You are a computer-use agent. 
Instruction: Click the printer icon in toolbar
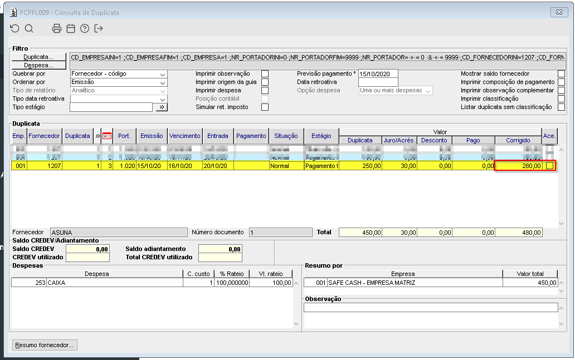(56, 28)
